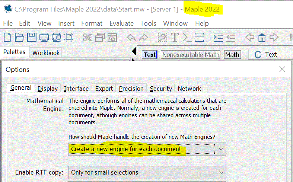Image resolution: width=293 pixels, height=182 pixels.
Task: Create a new document with the blank page icon
Action: click(7, 37)
